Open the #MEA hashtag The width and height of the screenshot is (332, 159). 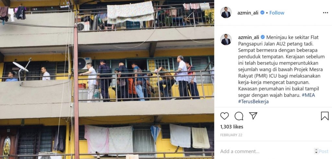coord(308,95)
